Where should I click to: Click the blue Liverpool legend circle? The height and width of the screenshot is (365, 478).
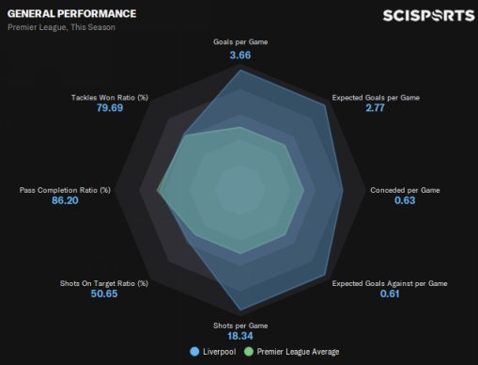tap(194, 352)
